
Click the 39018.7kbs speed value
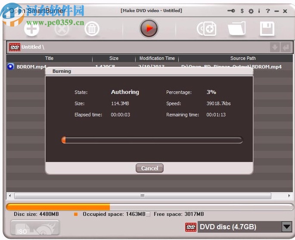(218, 103)
